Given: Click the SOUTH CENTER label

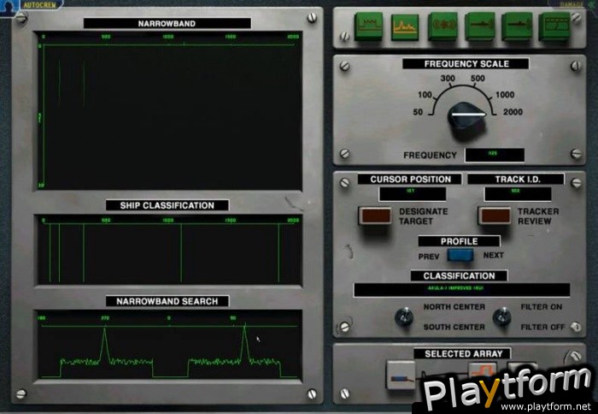Looking at the screenshot, I should click(454, 327).
